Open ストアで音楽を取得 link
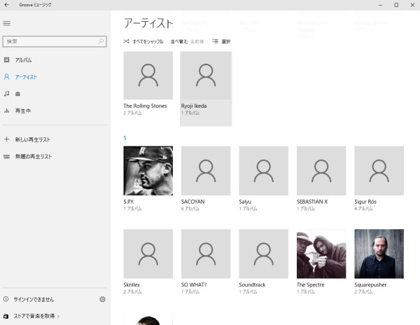Image resolution: width=420 pixels, height=325 pixels. point(34,316)
